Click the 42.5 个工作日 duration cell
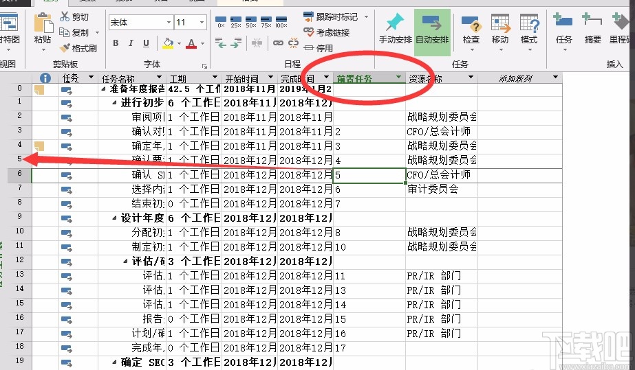 pos(194,89)
